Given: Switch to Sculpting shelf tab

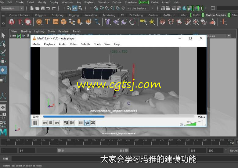Looking at the screenshot, I should pos(58,15).
